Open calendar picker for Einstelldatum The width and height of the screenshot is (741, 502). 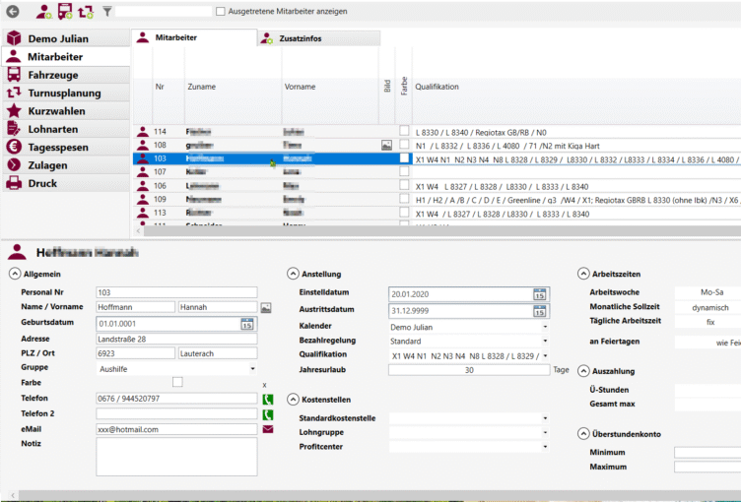tap(539, 293)
